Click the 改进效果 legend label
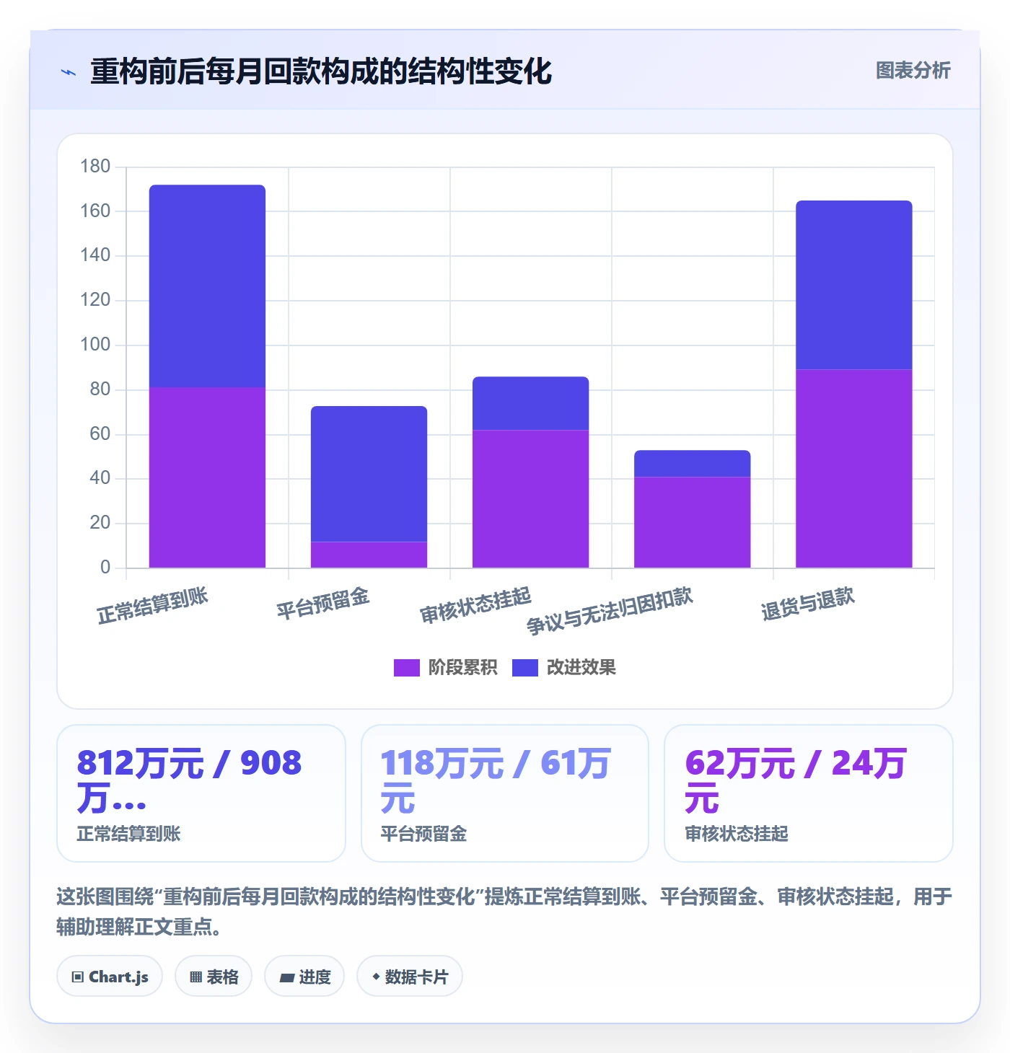The width and height of the screenshot is (1010, 1053). coord(581,668)
